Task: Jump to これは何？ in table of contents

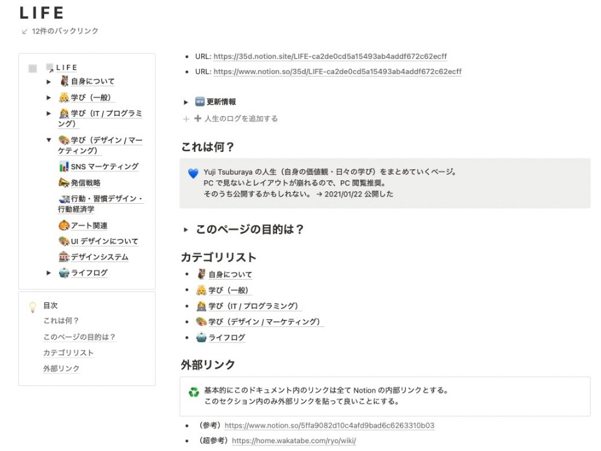Action: [61, 321]
